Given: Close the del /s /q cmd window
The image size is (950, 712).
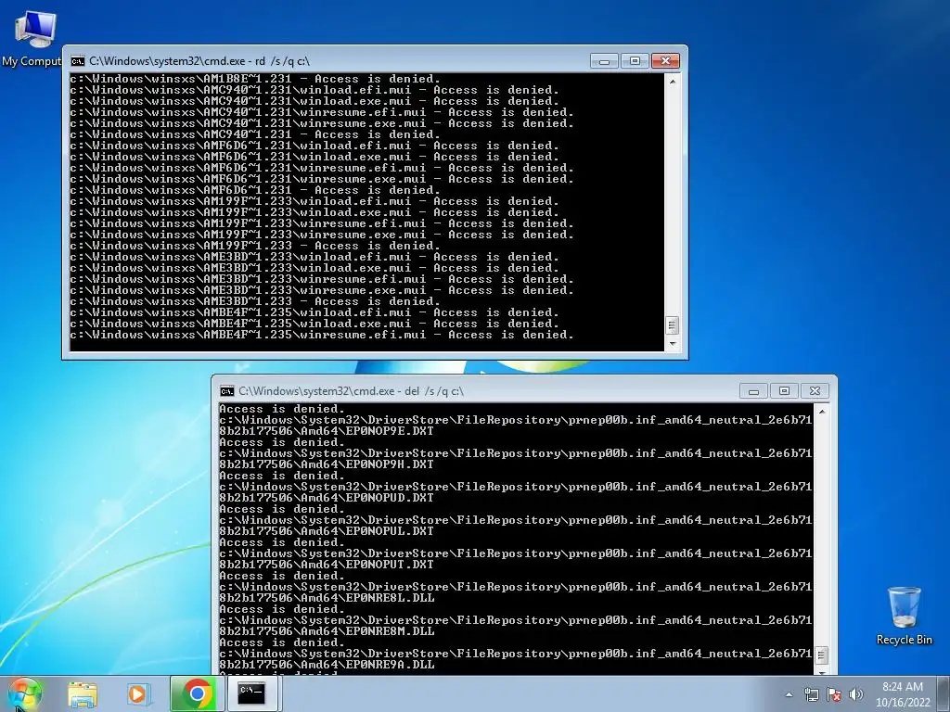Looking at the screenshot, I should [x=815, y=391].
